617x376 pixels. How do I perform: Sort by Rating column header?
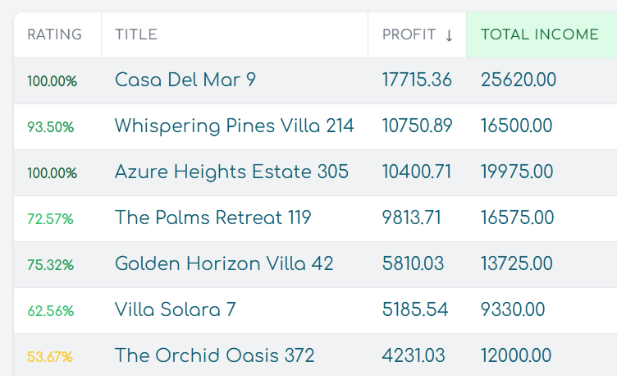pos(55,34)
